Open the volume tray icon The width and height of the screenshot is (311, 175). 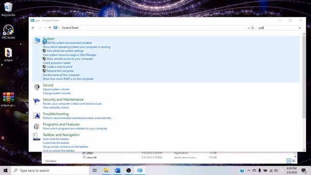tap(276, 171)
